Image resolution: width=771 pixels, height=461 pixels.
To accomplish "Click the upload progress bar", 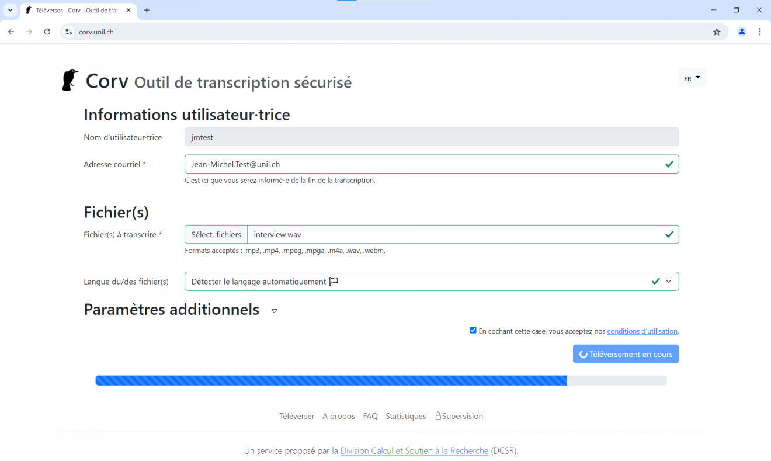I will pyautogui.click(x=381, y=380).
